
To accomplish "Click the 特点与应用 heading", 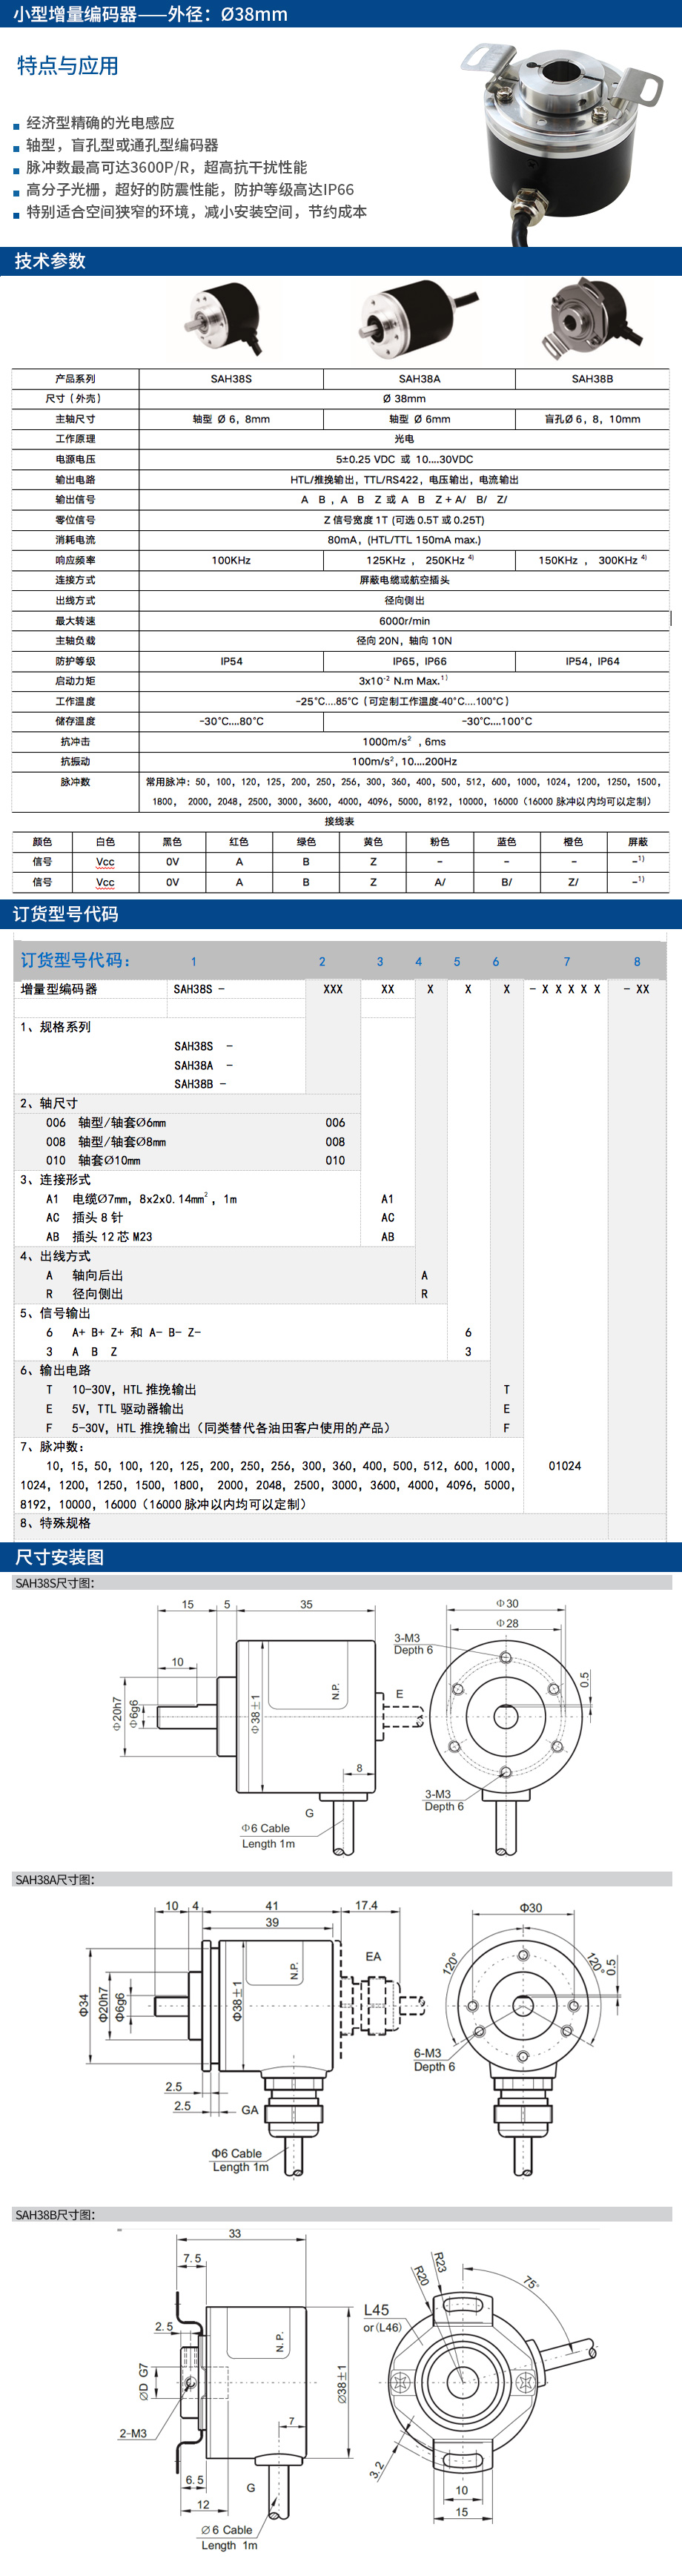I will pos(68,66).
